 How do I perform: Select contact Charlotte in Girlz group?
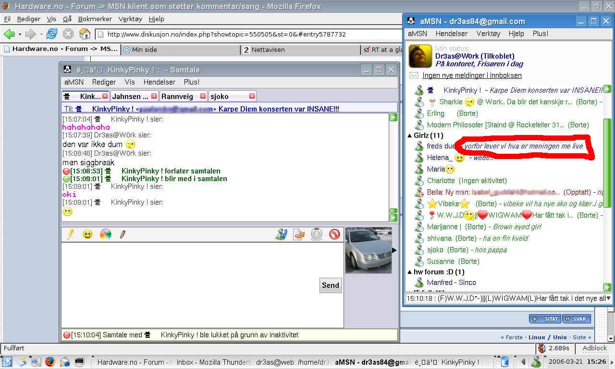click(441, 181)
